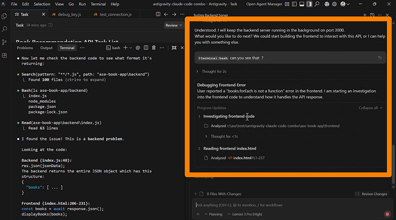Switch to the Problems panel tab

click(25, 48)
